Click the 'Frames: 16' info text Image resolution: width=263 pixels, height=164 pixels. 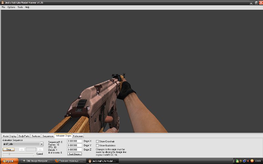pyautogui.click(x=54, y=145)
